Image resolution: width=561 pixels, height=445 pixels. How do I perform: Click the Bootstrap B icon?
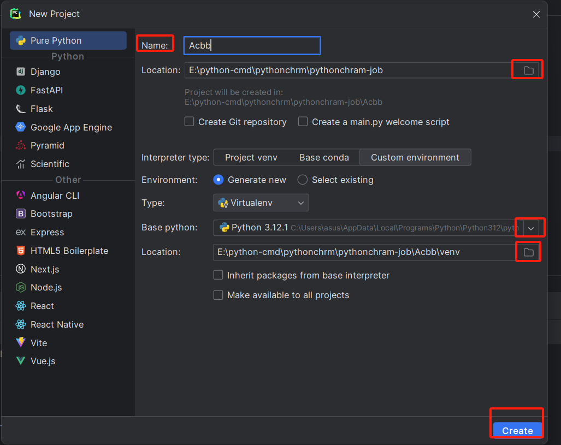pyautogui.click(x=21, y=213)
